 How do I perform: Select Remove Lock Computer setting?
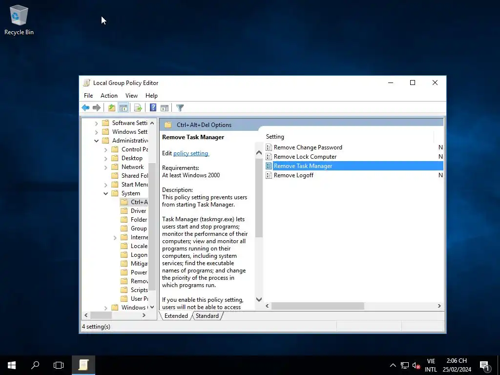point(305,157)
